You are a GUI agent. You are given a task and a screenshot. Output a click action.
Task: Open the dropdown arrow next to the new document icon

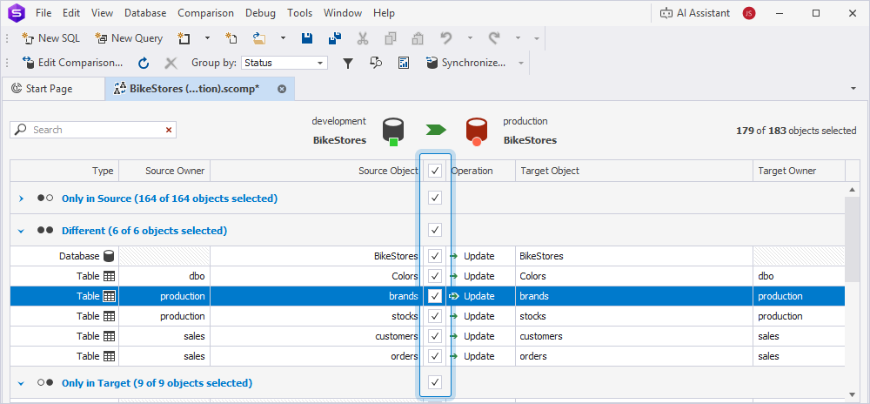pyautogui.click(x=208, y=38)
